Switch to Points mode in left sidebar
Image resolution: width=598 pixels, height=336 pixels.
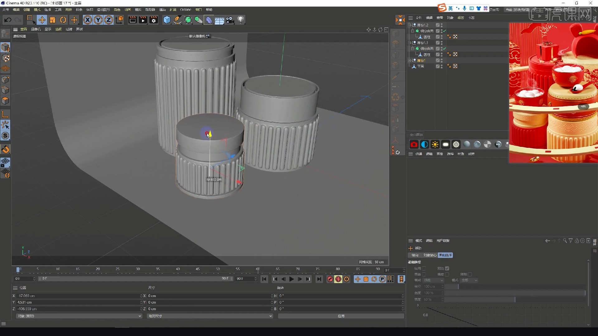point(5,80)
